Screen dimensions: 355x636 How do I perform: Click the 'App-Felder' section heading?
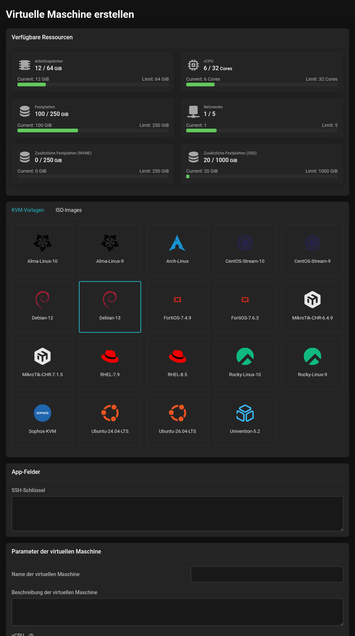click(x=26, y=472)
